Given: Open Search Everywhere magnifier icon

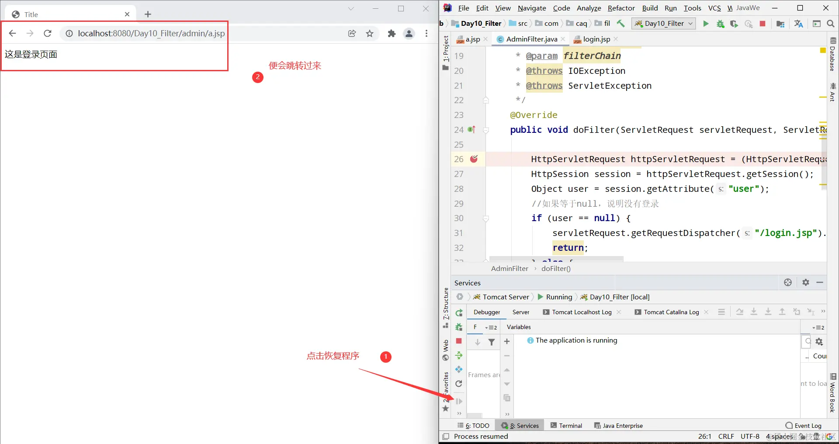Looking at the screenshot, I should pos(831,24).
